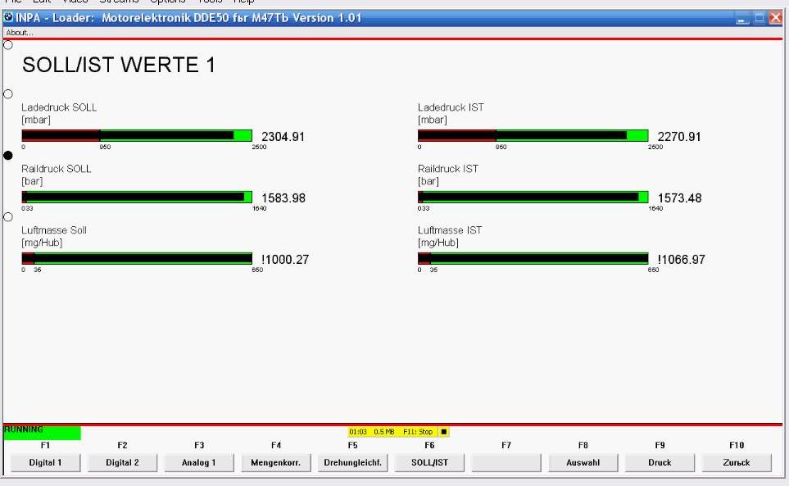Open the About... menu
Viewport: 789px width, 486px height.
coord(20,33)
